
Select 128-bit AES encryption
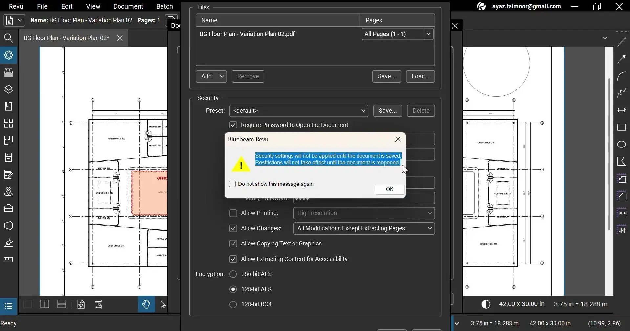[x=233, y=289]
